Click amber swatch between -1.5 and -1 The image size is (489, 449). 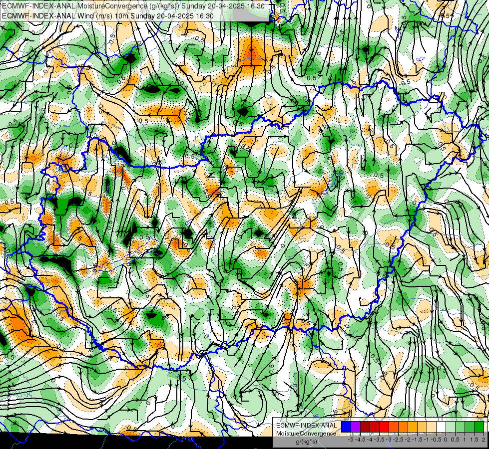(413, 427)
